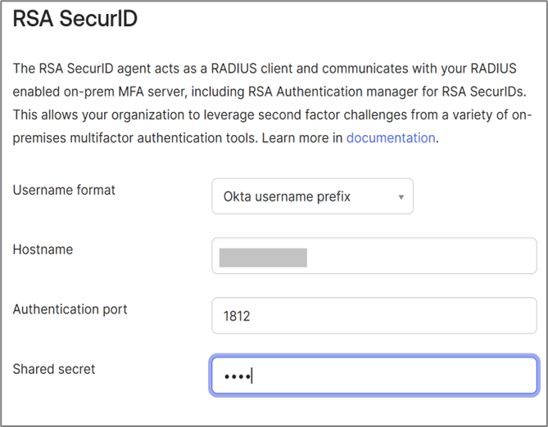Click the 'Hostname' label
Viewport: 548px width, 427px height.
pos(43,249)
